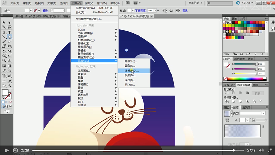The image size is (275, 155).
Task: Select the Zoom magnifier tool
Action: (x=10, y=86)
